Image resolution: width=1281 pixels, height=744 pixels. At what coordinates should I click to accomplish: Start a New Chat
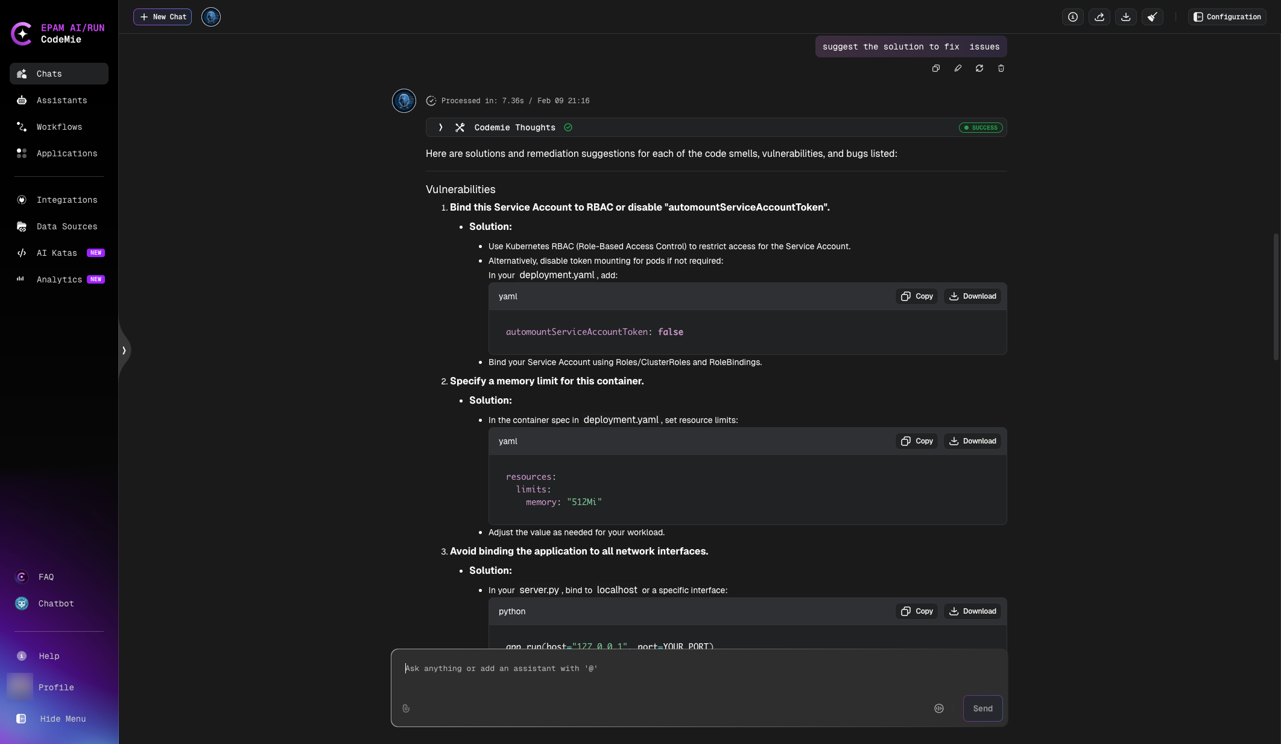pos(162,17)
